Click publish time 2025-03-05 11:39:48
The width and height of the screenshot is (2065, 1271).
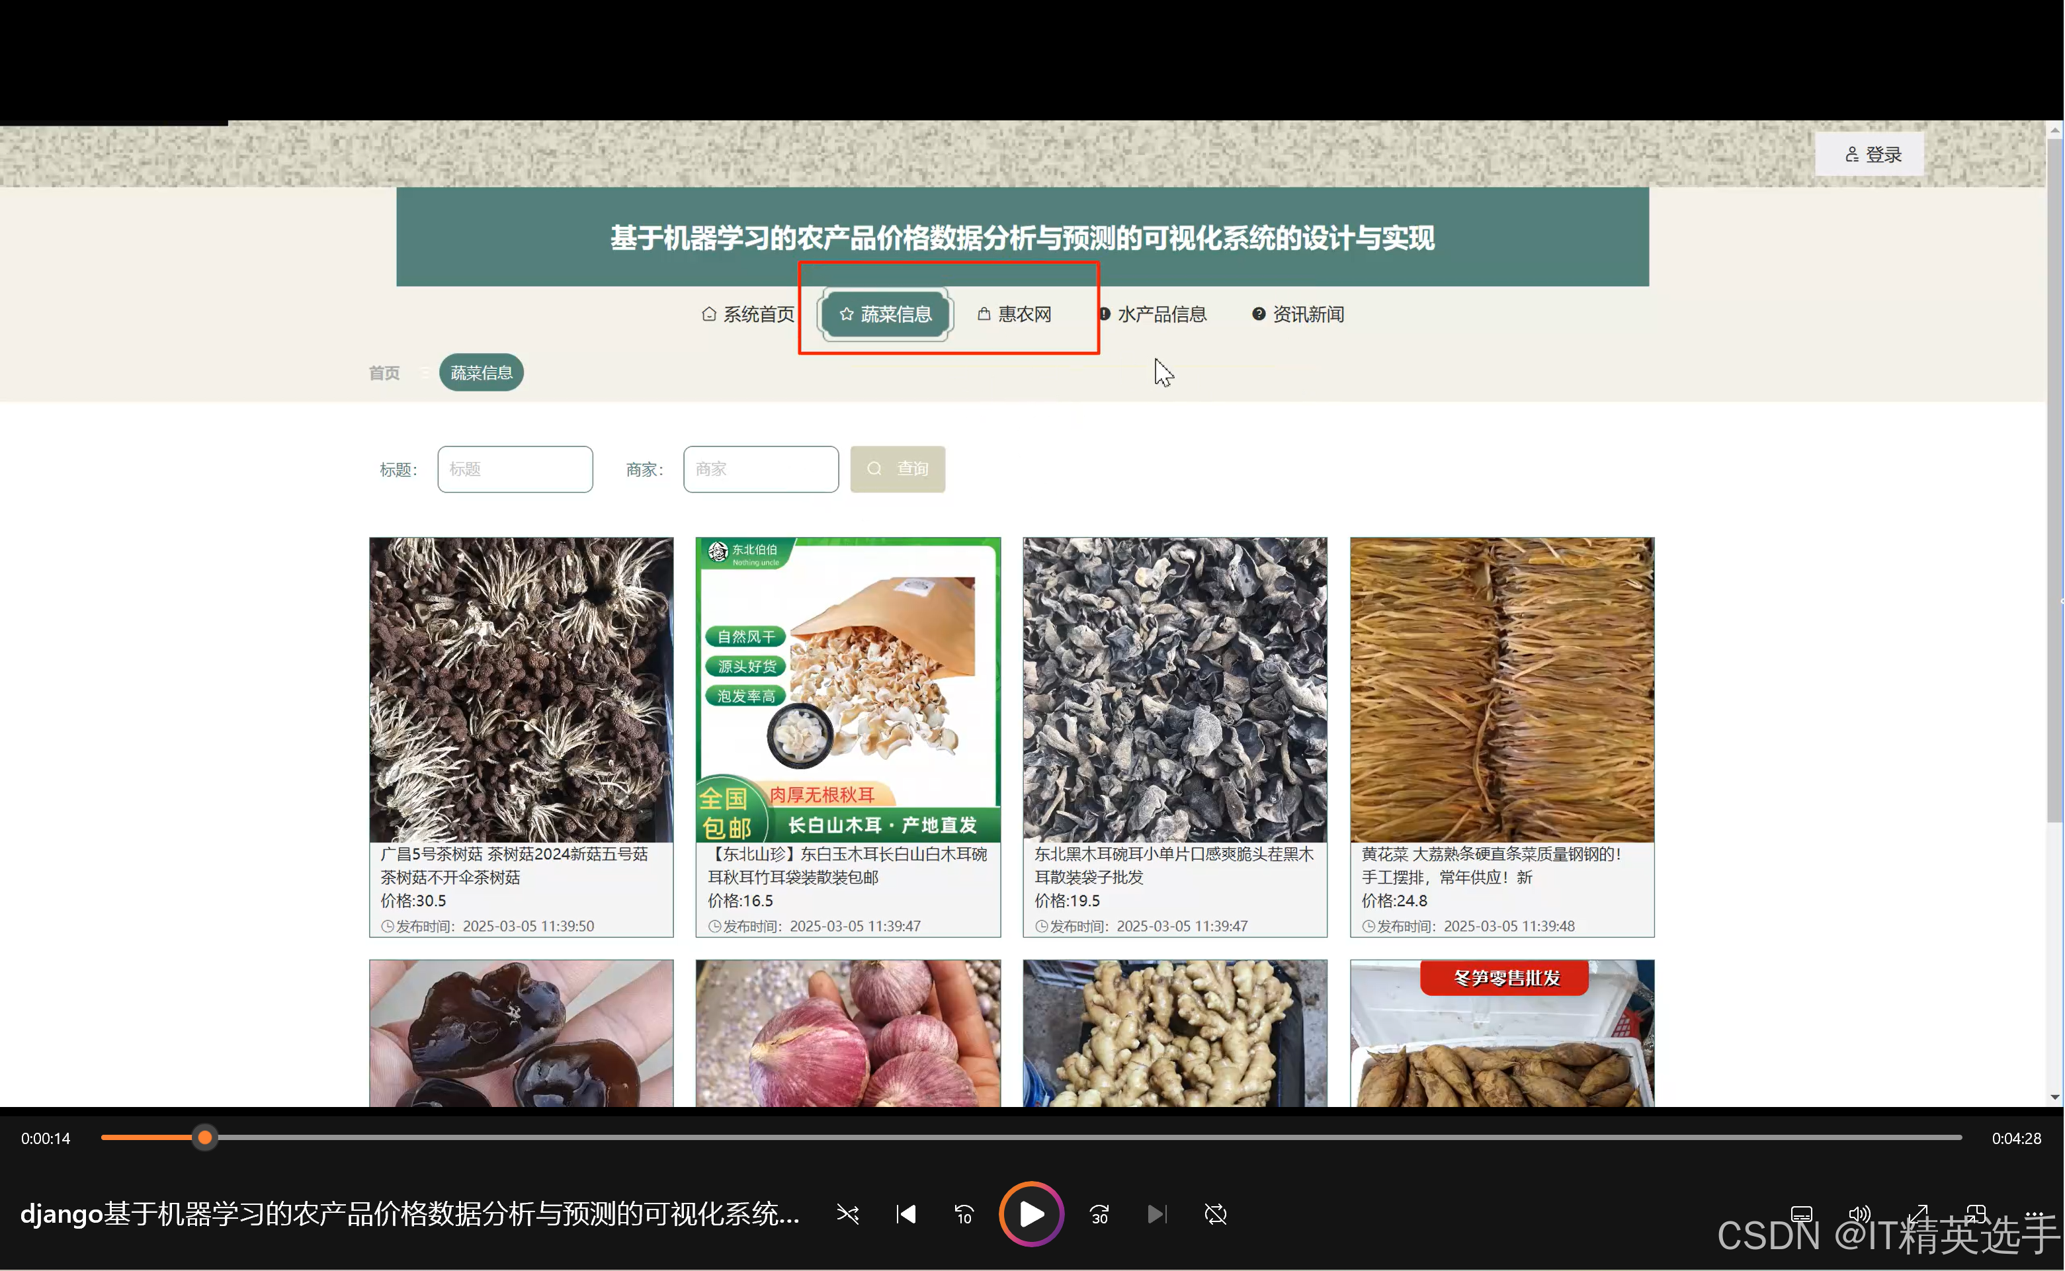click(x=1509, y=926)
